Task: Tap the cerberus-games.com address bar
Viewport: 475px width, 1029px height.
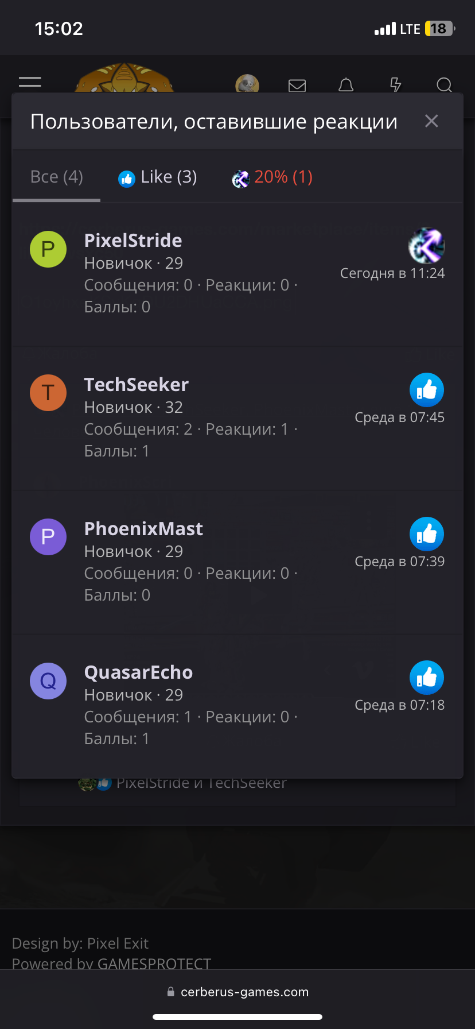Action: pos(237,992)
